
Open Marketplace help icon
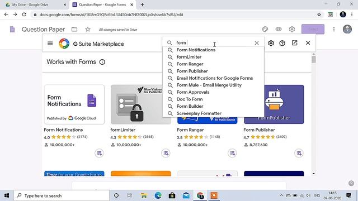pos(282,43)
